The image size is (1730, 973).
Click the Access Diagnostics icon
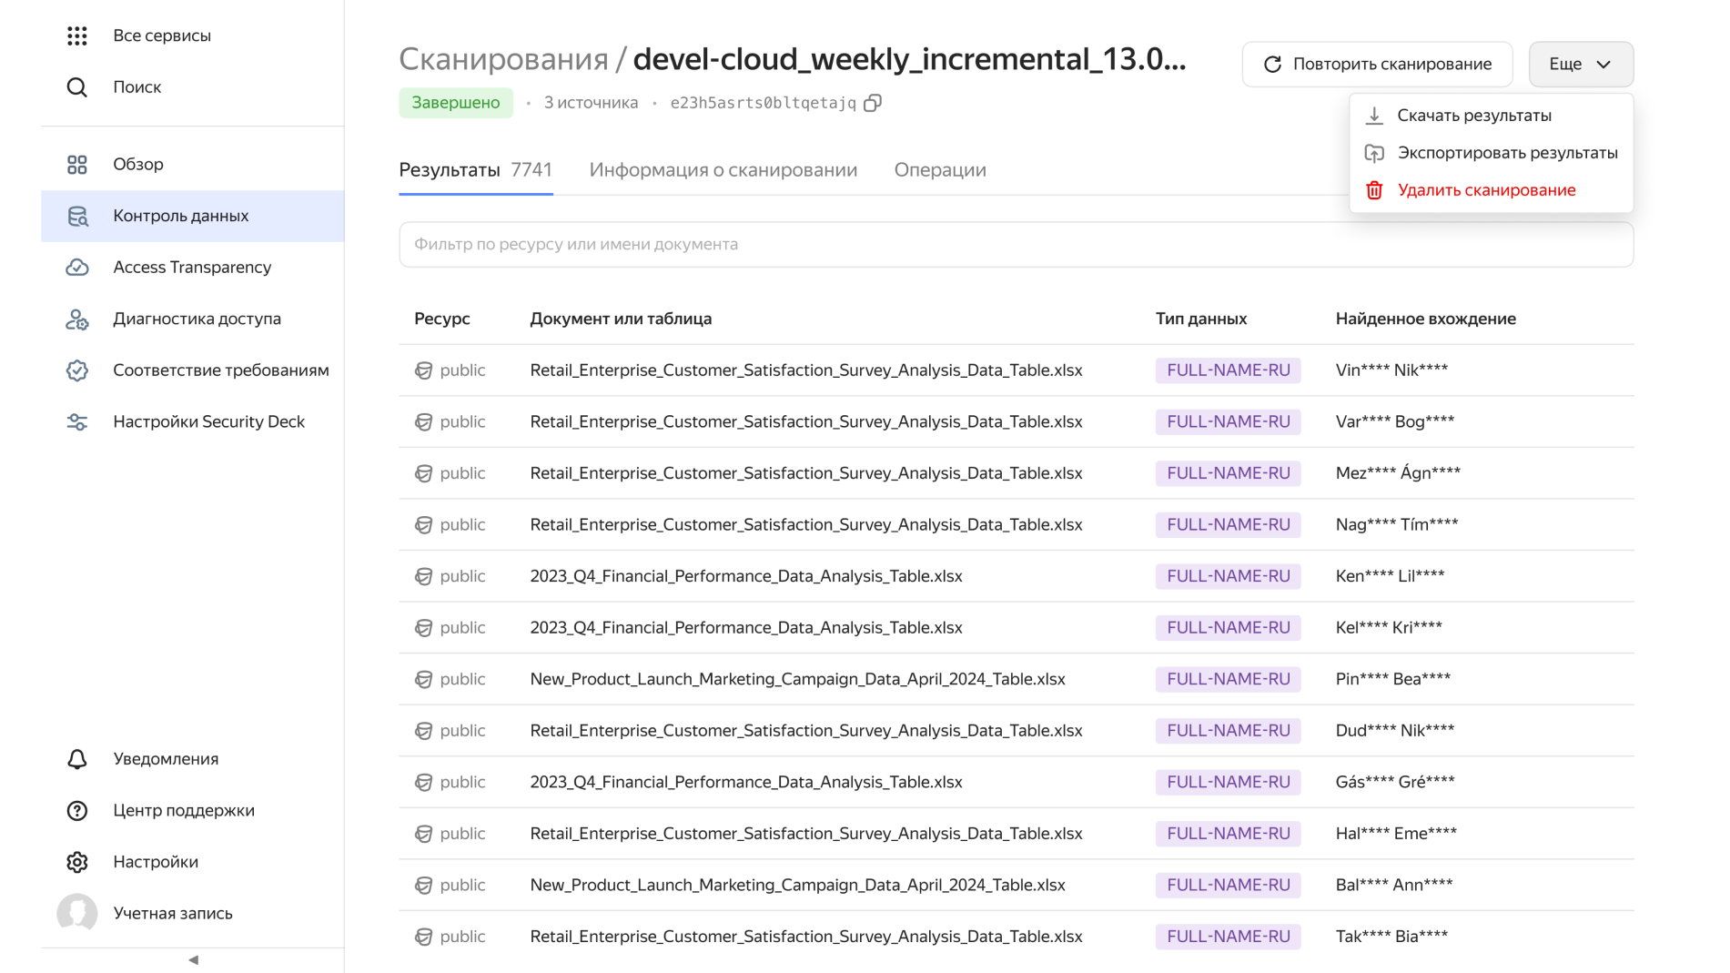[77, 319]
